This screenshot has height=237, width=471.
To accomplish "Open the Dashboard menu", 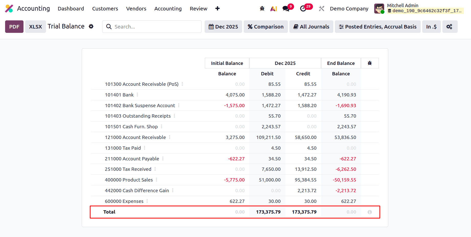I will pos(71,9).
